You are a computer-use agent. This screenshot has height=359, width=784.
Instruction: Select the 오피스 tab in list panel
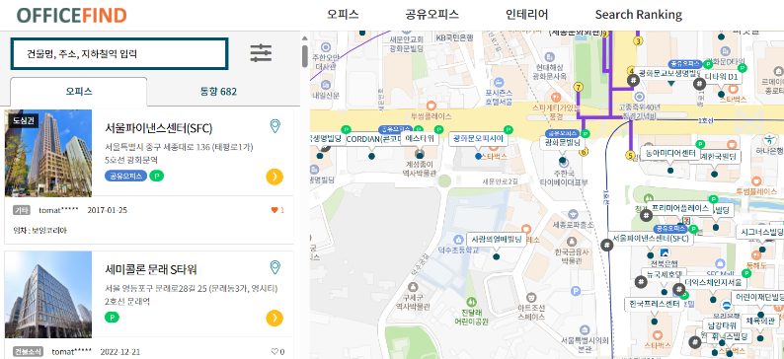coord(79,92)
